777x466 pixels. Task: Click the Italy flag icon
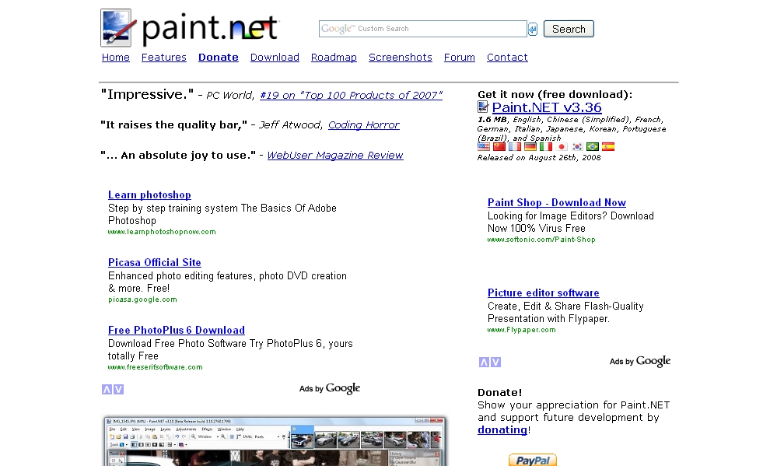click(546, 147)
